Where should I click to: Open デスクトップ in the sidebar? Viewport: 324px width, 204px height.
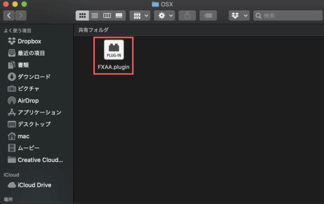[37, 124]
